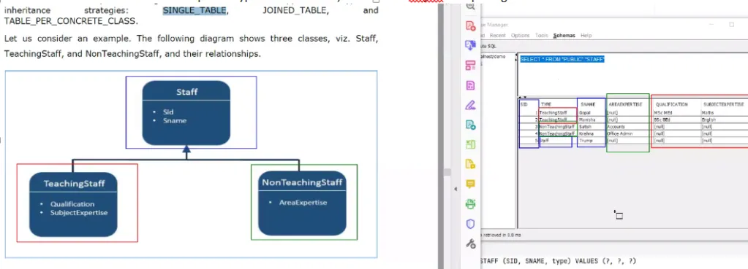Viewport: 748px width, 269px height.
Task: Open Recent menu in Database Manager
Action: point(497,36)
